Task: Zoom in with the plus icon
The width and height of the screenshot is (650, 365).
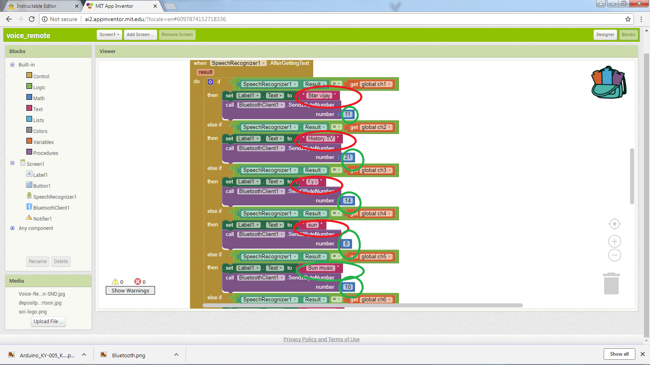Action: pos(615,241)
